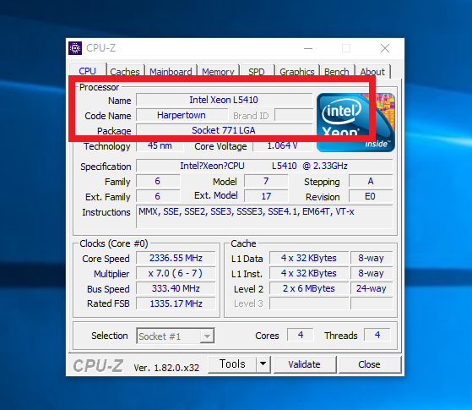
Task: Click the Ext. Family value field
Action: coord(158,196)
